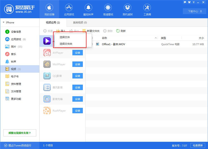Install AVPlayer using its 安装 button
Viewport: 208px width, 149px height.
pyautogui.click(x=77, y=53)
